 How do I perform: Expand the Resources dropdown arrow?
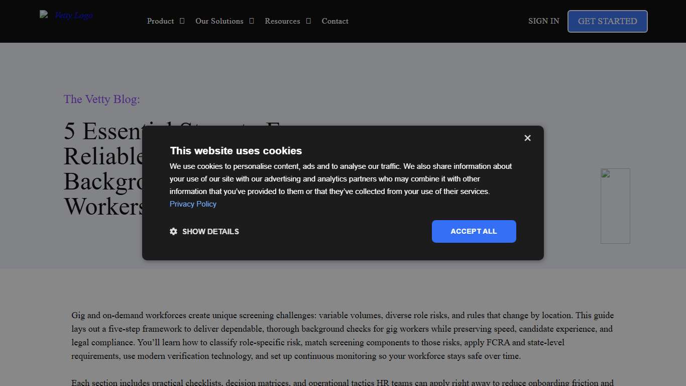(308, 21)
